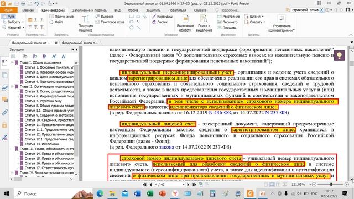The image size is (354, 199).
Task: Choose the Ластик eraser tool
Action: [x=160, y=22]
